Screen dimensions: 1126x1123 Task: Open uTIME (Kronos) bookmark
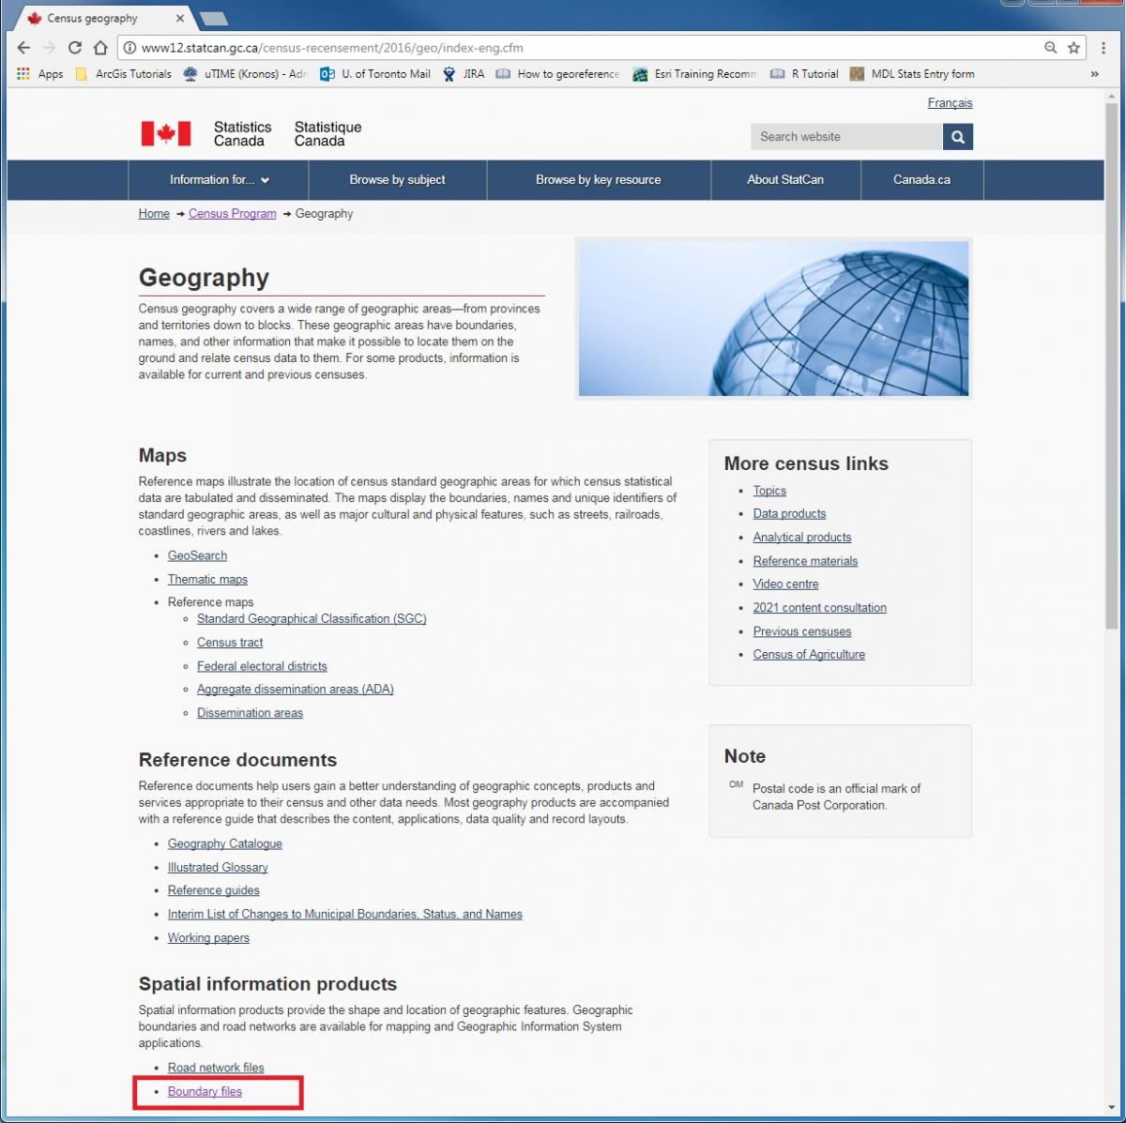pyautogui.click(x=245, y=74)
